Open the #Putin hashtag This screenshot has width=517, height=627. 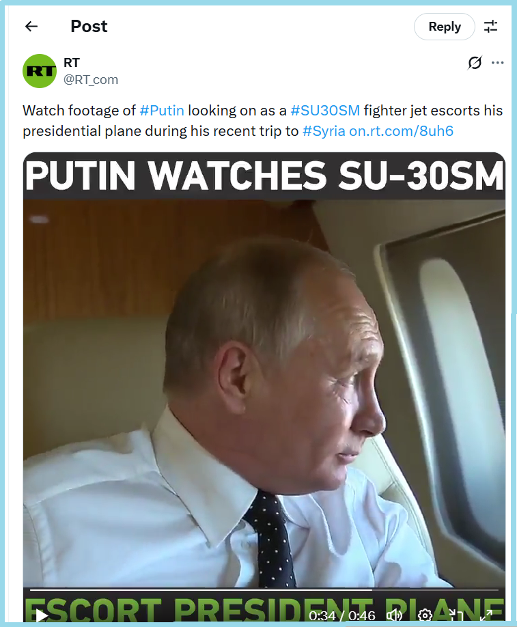coord(162,111)
